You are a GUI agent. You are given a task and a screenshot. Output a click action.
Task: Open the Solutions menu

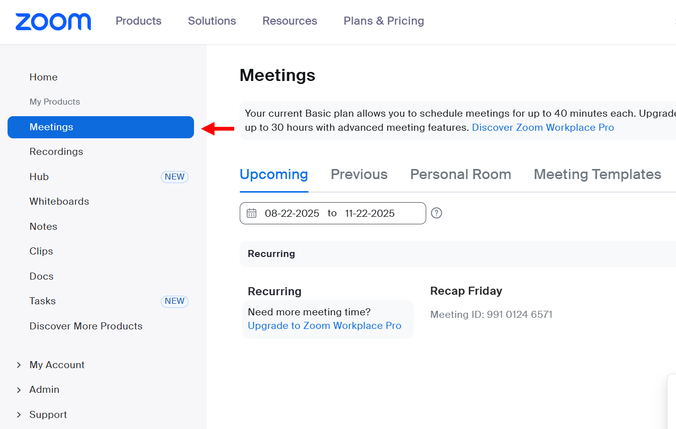click(212, 21)
